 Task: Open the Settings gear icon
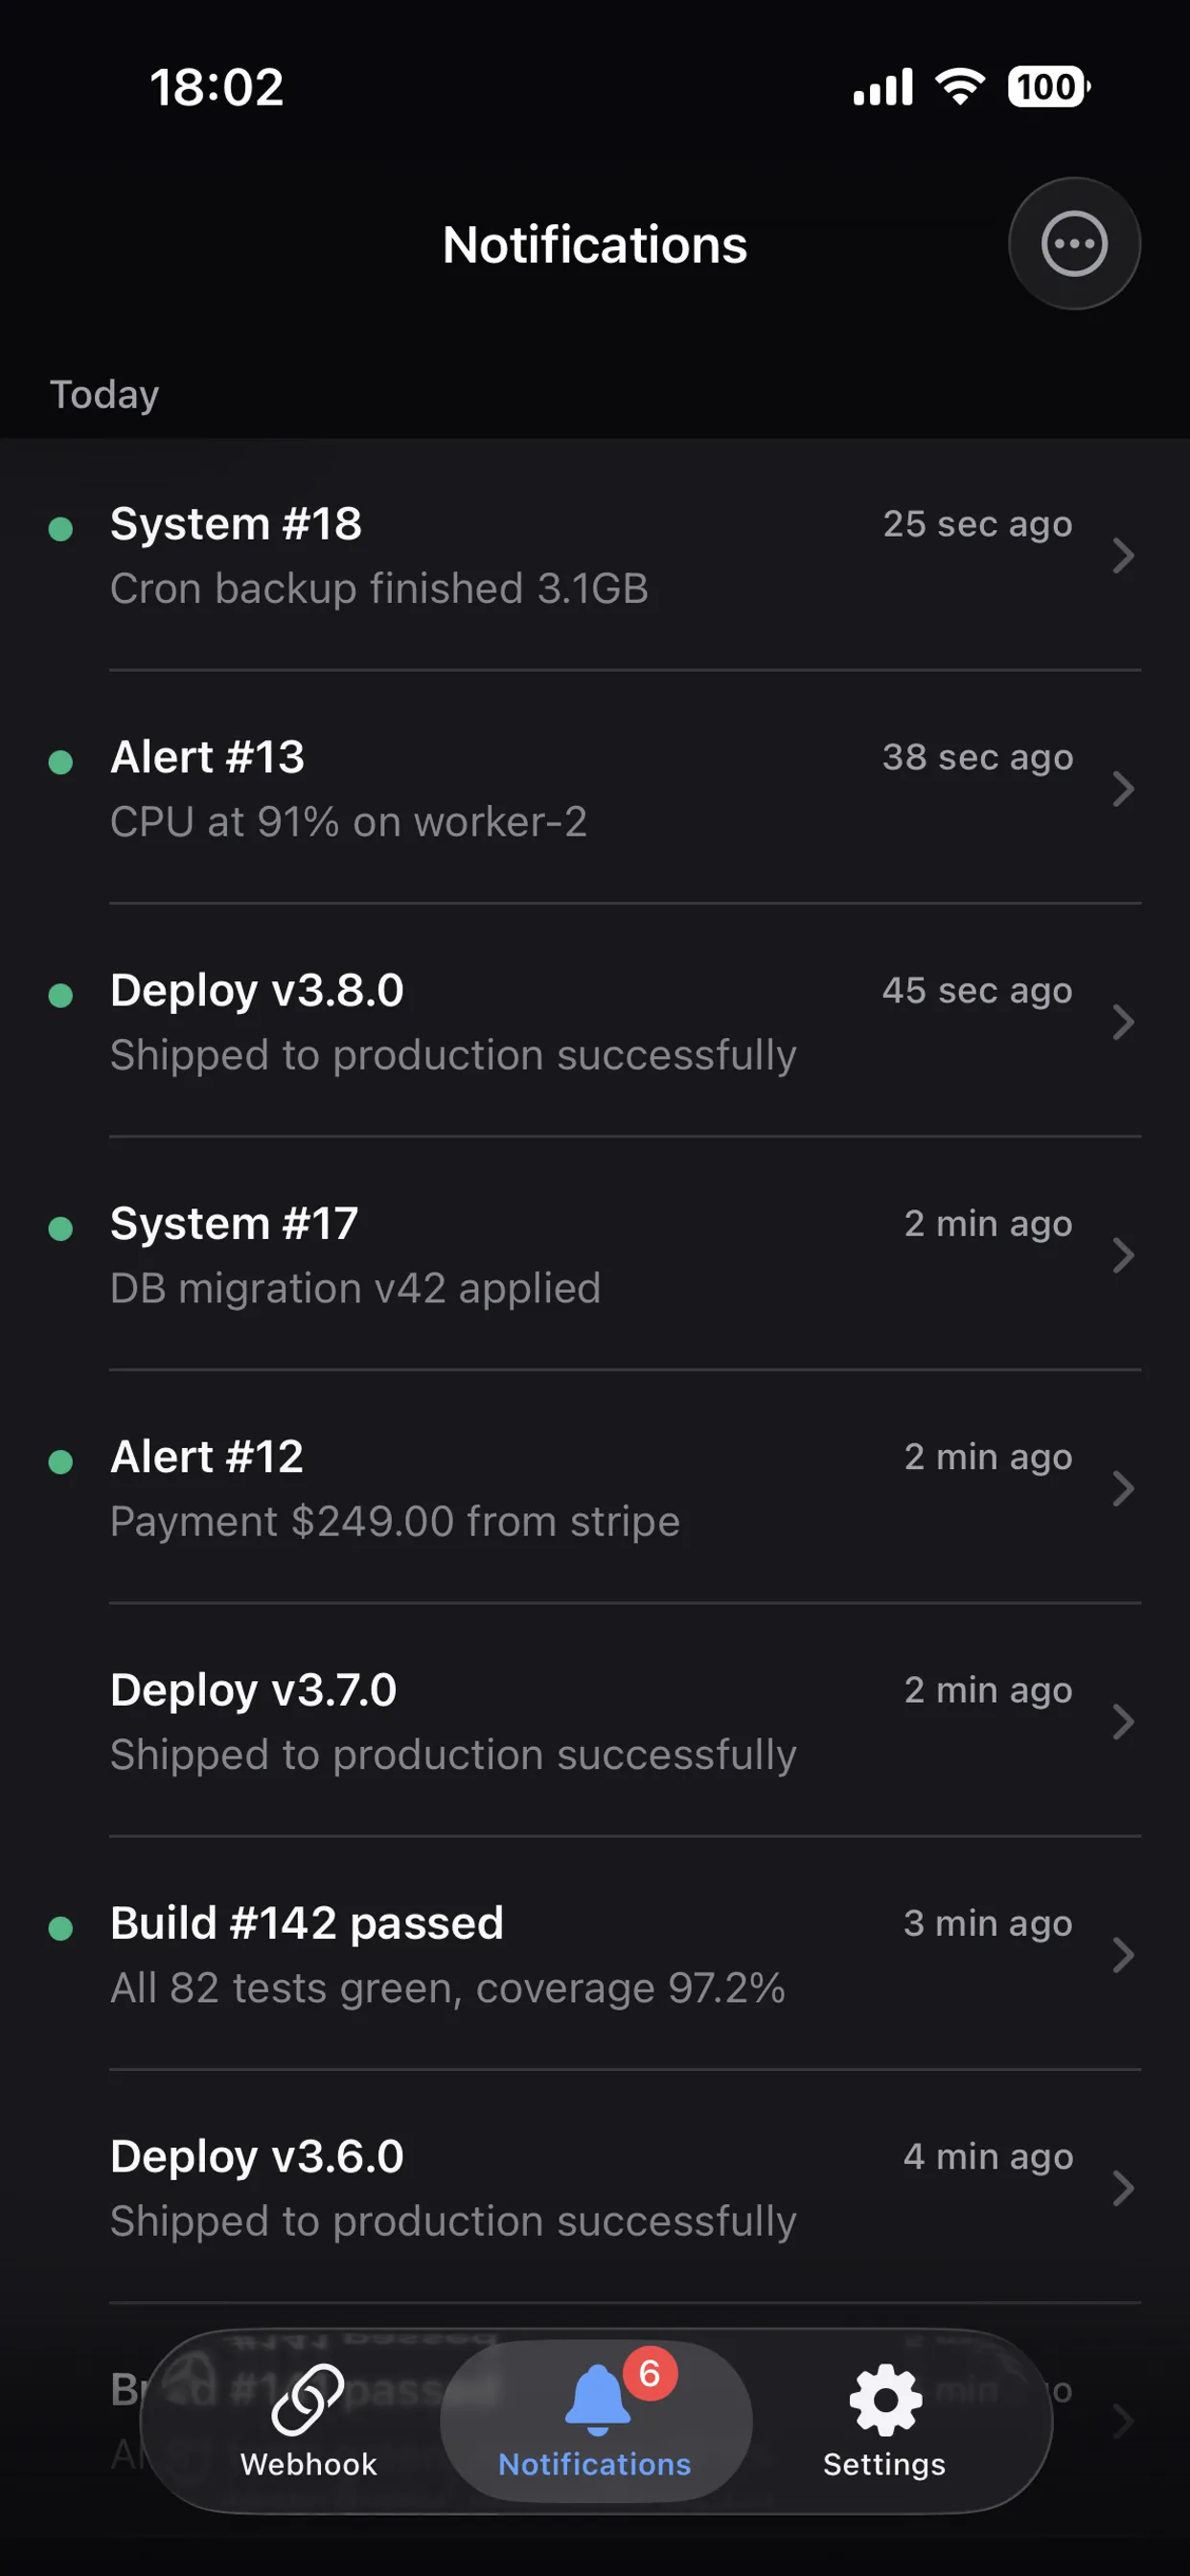[884, 2398]
